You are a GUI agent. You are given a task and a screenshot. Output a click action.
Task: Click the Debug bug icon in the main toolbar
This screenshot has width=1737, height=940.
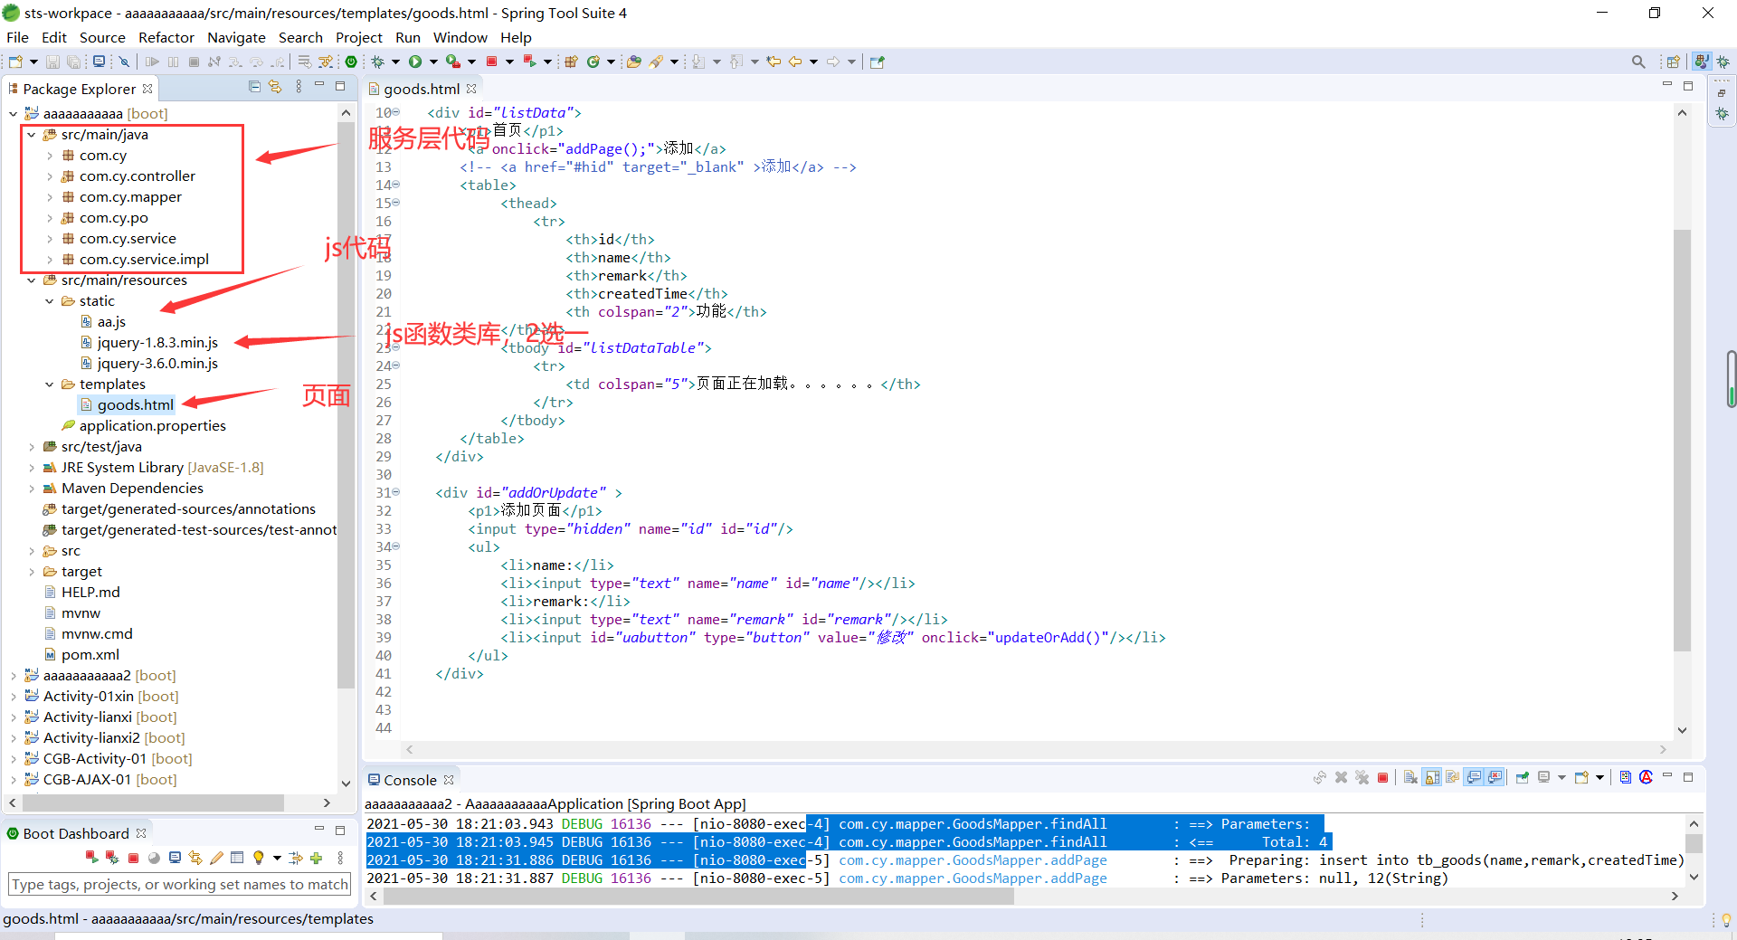(377, 62)
